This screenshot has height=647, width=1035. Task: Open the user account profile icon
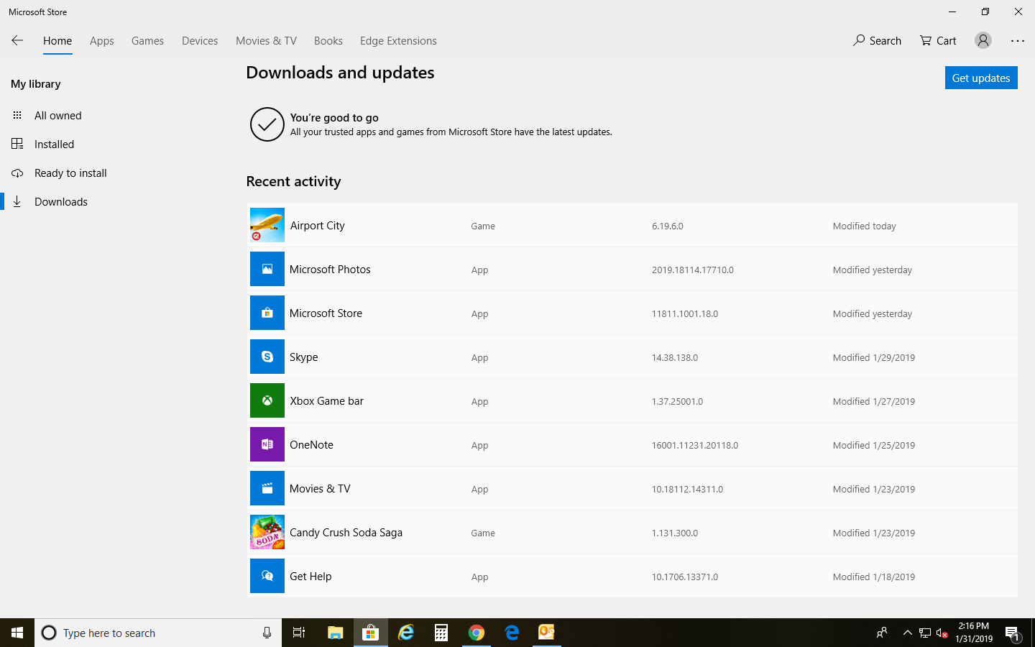pyautogui.click(x=983, y=41)
